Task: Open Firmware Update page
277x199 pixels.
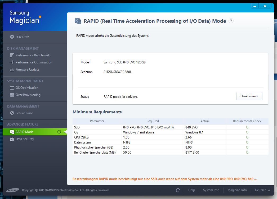Action: (x=27, y=70)
